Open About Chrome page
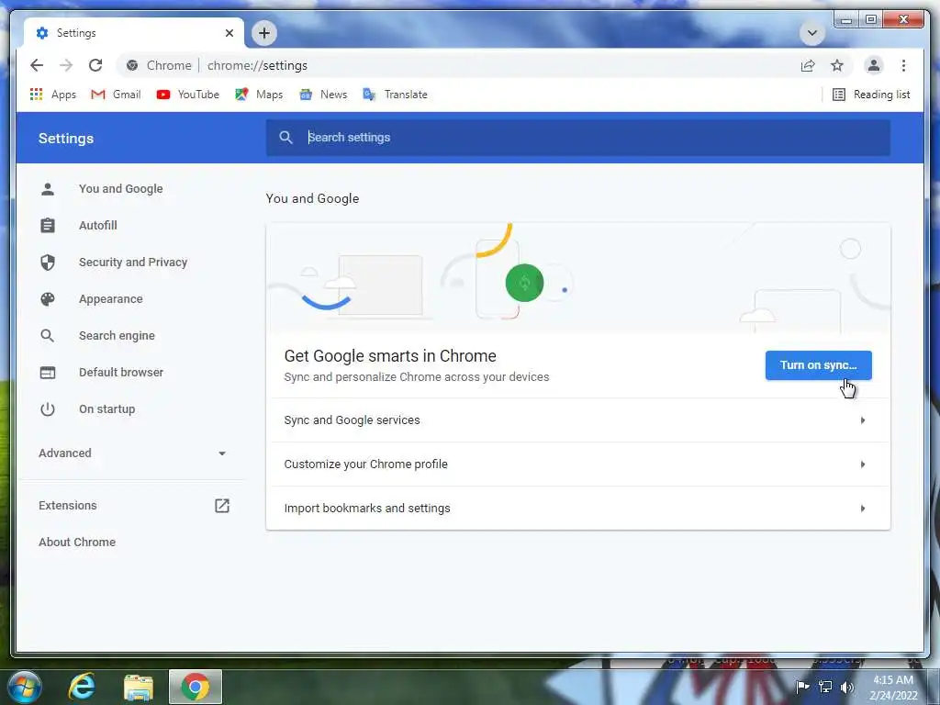This screenshot has width=940, height=705. coord(77,542)
